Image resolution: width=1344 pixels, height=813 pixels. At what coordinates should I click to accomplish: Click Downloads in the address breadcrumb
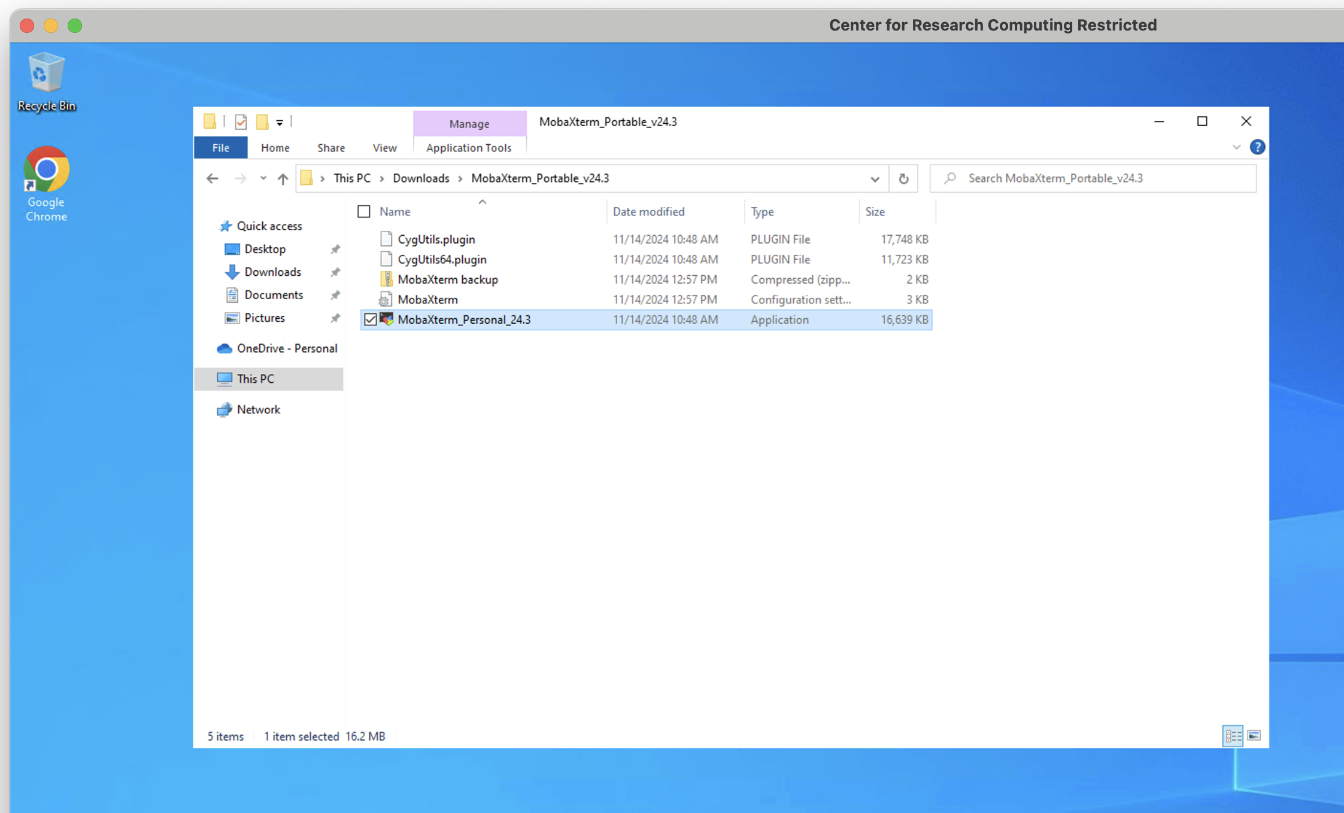point(421,178)
